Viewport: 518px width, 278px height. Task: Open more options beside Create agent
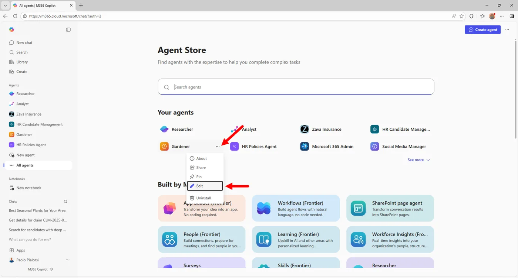(x=507, y=30)
